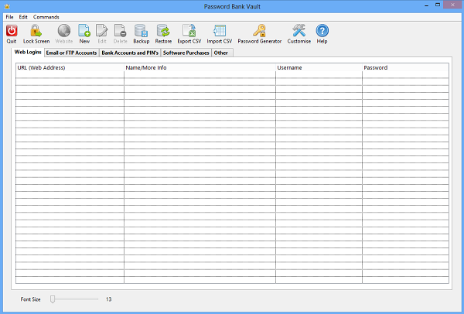The image size is (464, 314).
Task: Click the Delete entry icon
Action: [x=120, y=31]
